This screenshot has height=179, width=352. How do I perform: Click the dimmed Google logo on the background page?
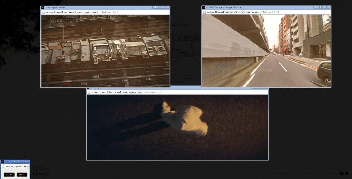(41, 174)
